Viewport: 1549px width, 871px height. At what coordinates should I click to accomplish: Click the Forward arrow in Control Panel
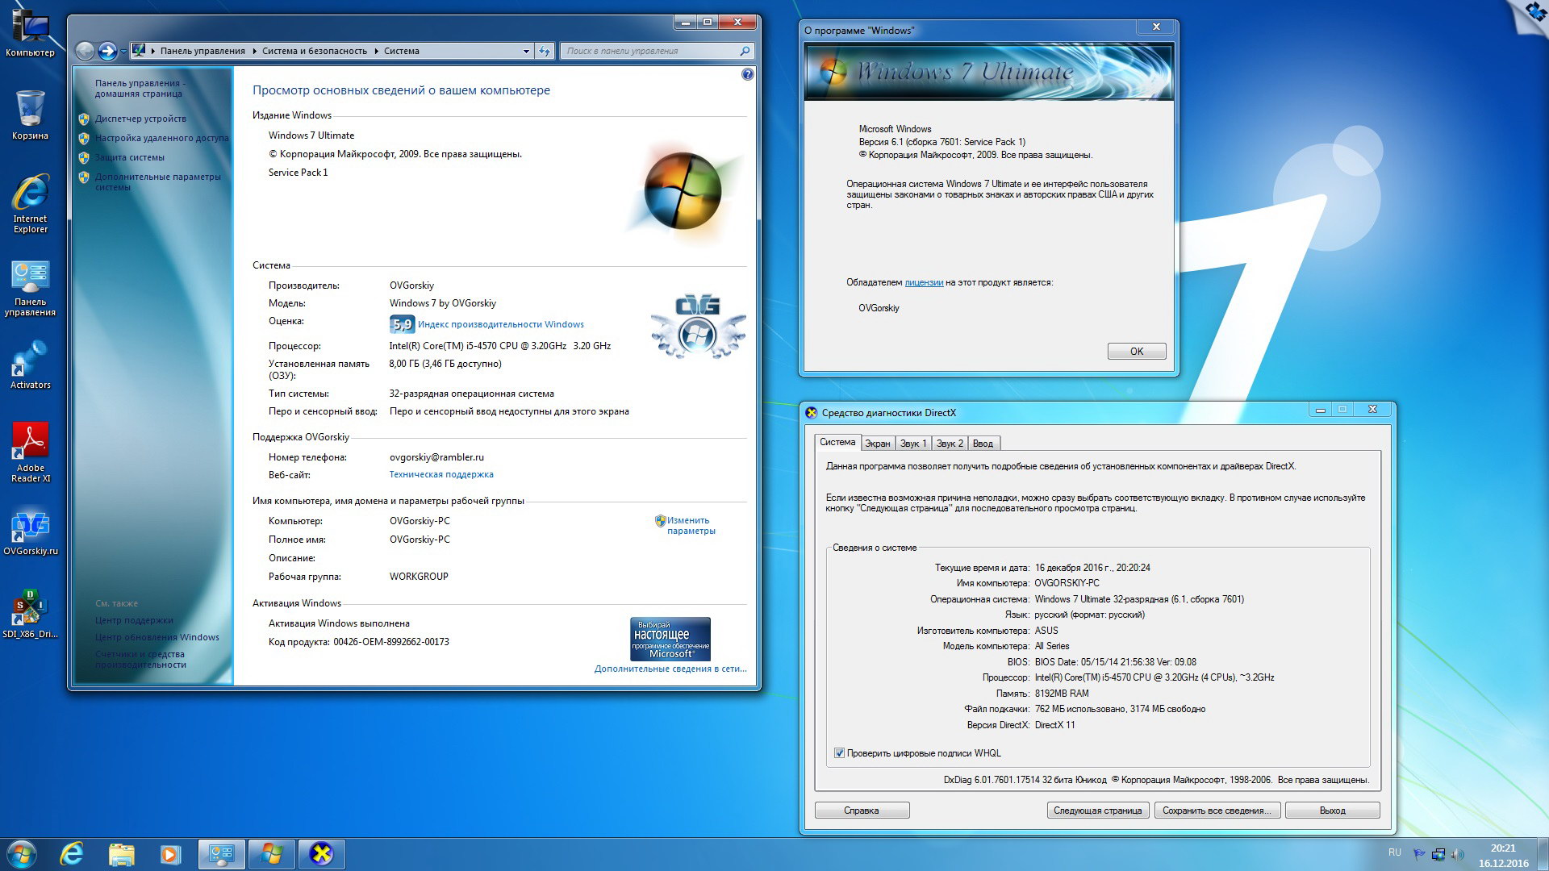click(x=107, y=51)
